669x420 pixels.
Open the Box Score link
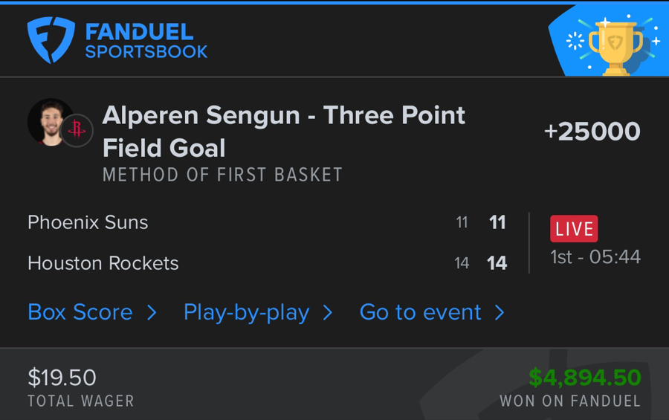80,312
